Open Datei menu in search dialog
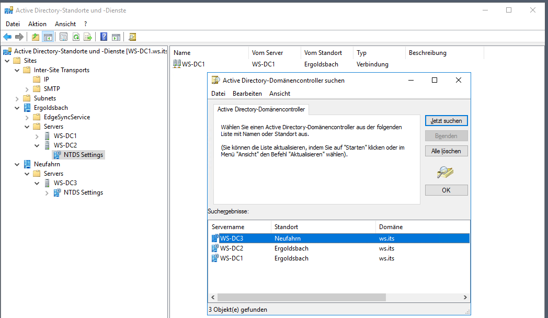This screenshot has height=318, width=548. tap(218, 93)
